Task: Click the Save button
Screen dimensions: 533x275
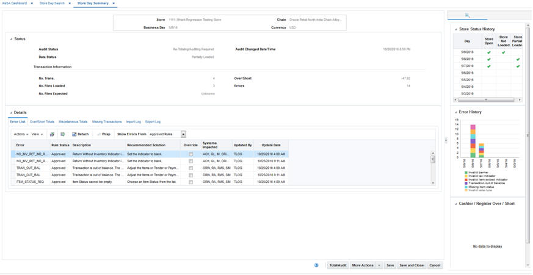Action: click(x=390, y=265)
